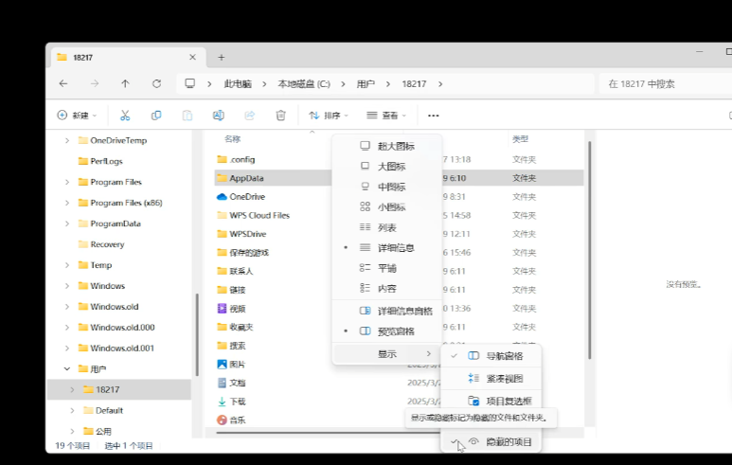Image resolution: width=732 pixels, height=465 pixels.
Task: Expand OneDriveTemp in navigation tree
Action: point(67,140)
